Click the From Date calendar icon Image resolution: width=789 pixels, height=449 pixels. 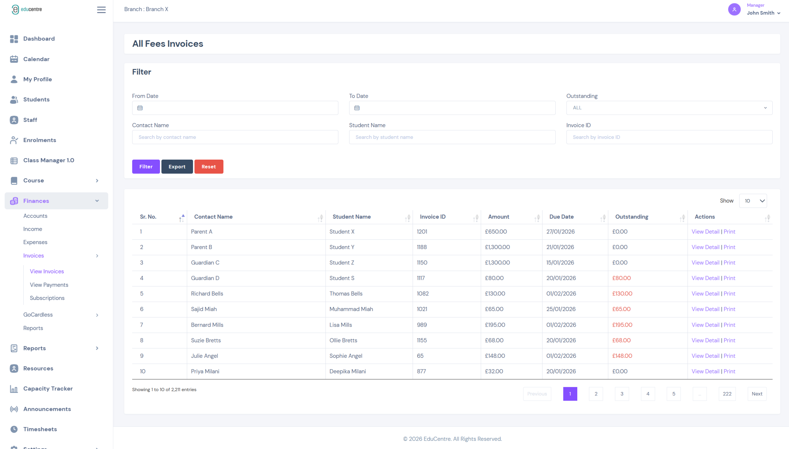140,108
